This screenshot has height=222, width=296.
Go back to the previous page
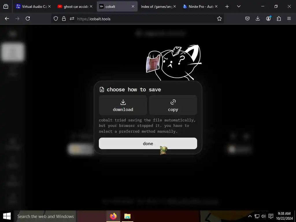tap(7, 18)
